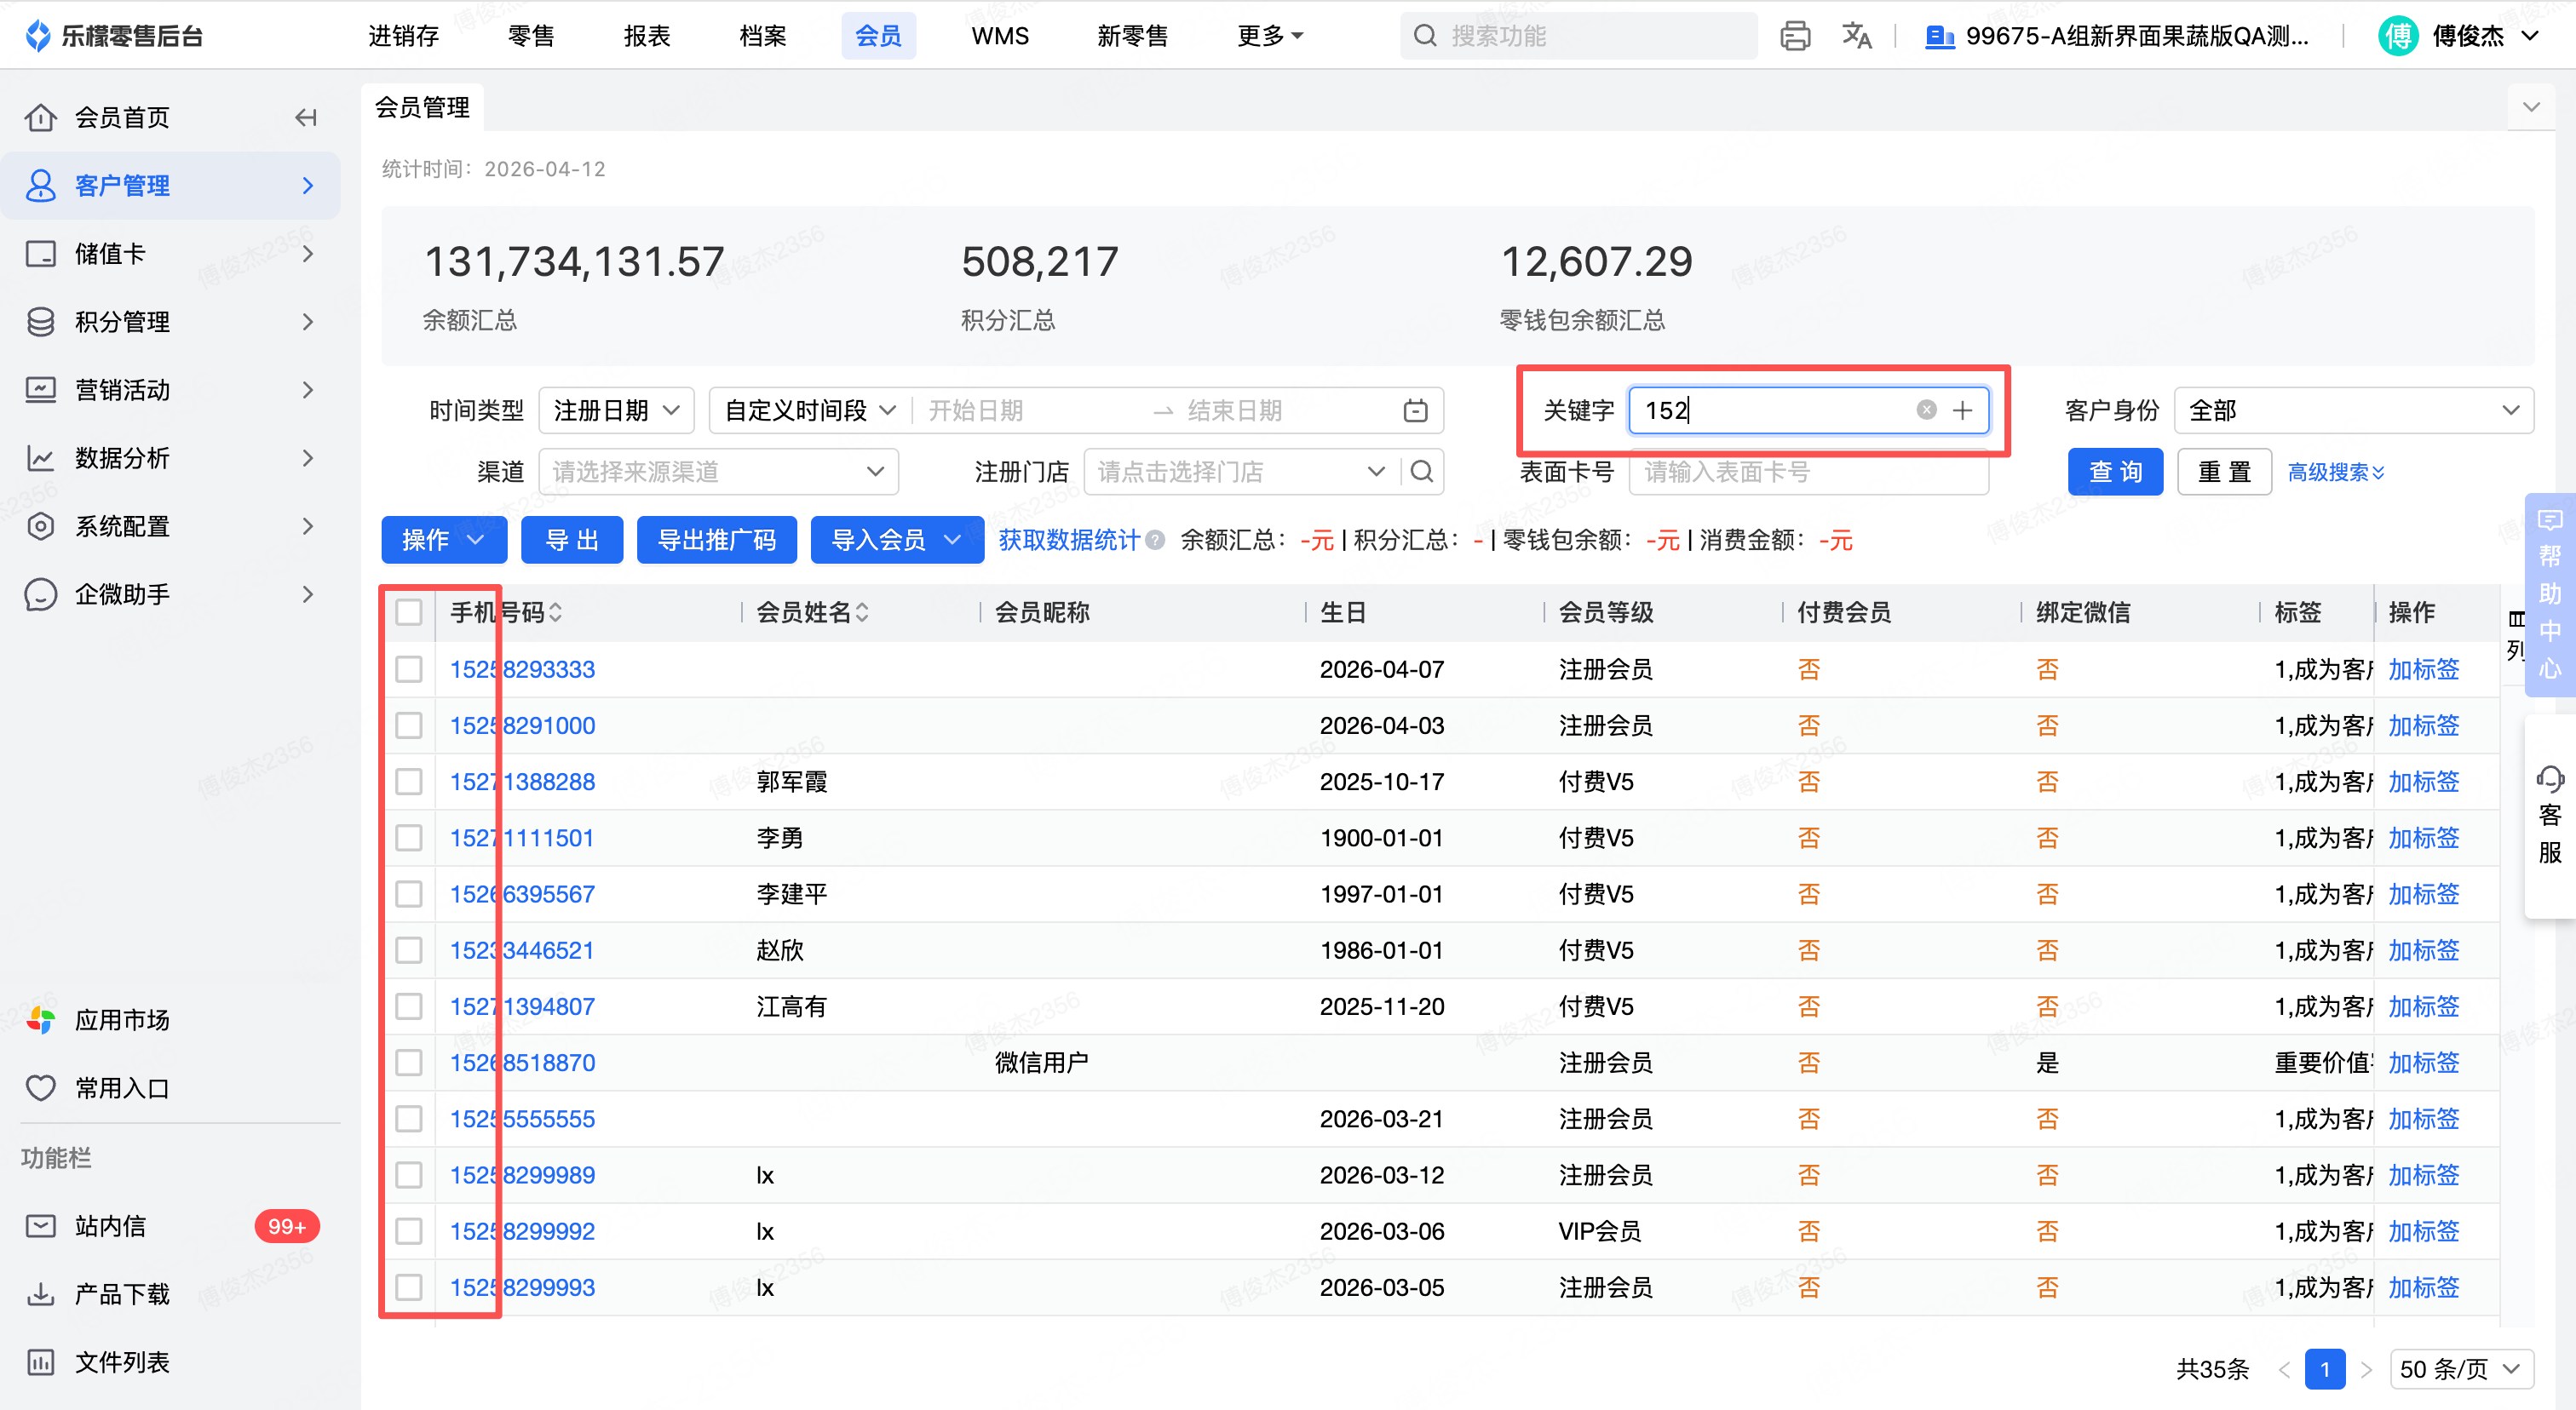Clear the keyword field with X icon
The width and height of the screenshot is (2576, 1410).
[x=1926, y=410]
